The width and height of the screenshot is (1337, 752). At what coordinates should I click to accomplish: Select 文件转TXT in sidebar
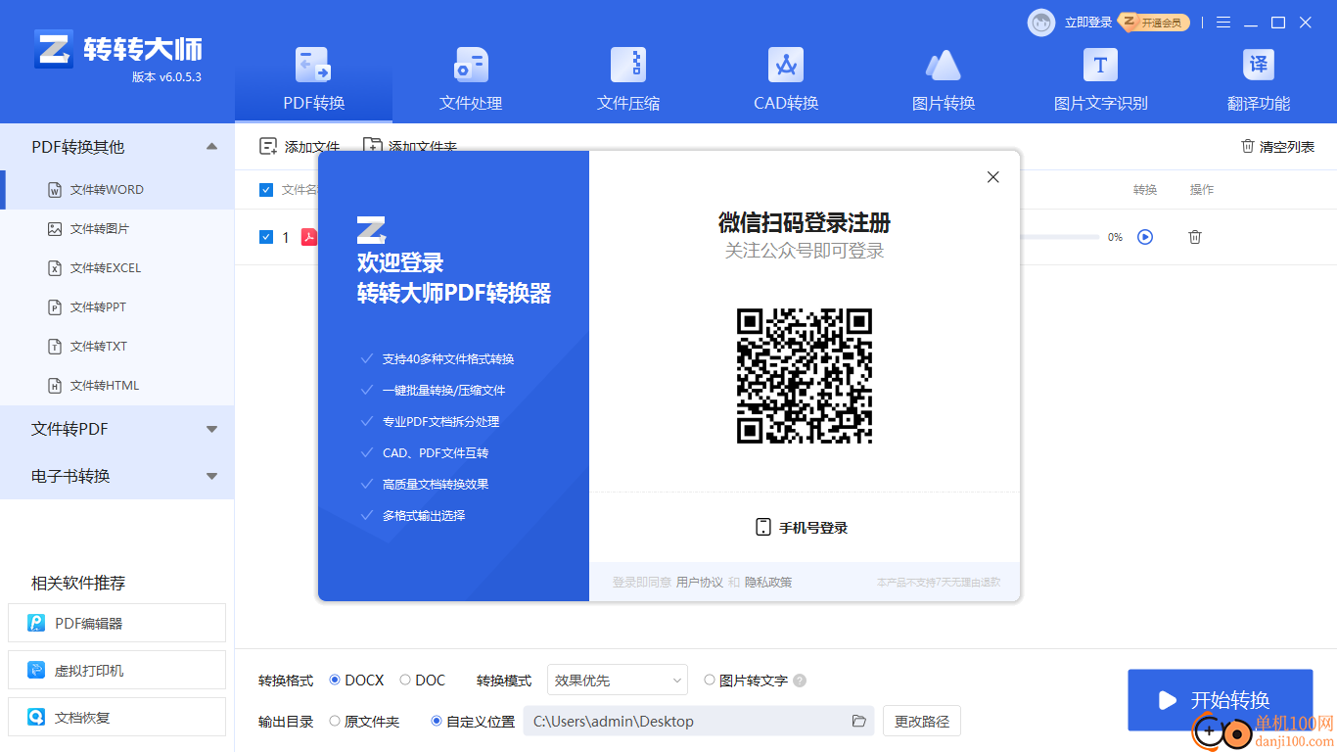coord(117,347)
